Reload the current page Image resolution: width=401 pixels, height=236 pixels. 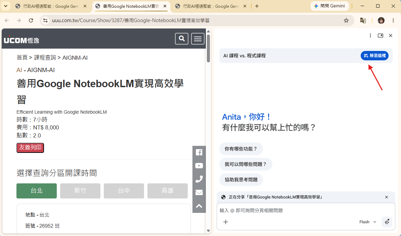click(31, 20)
